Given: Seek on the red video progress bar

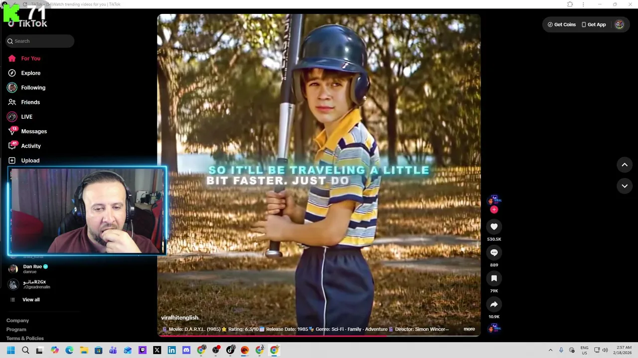Looking at the screenshot, I should click(319, 336).
